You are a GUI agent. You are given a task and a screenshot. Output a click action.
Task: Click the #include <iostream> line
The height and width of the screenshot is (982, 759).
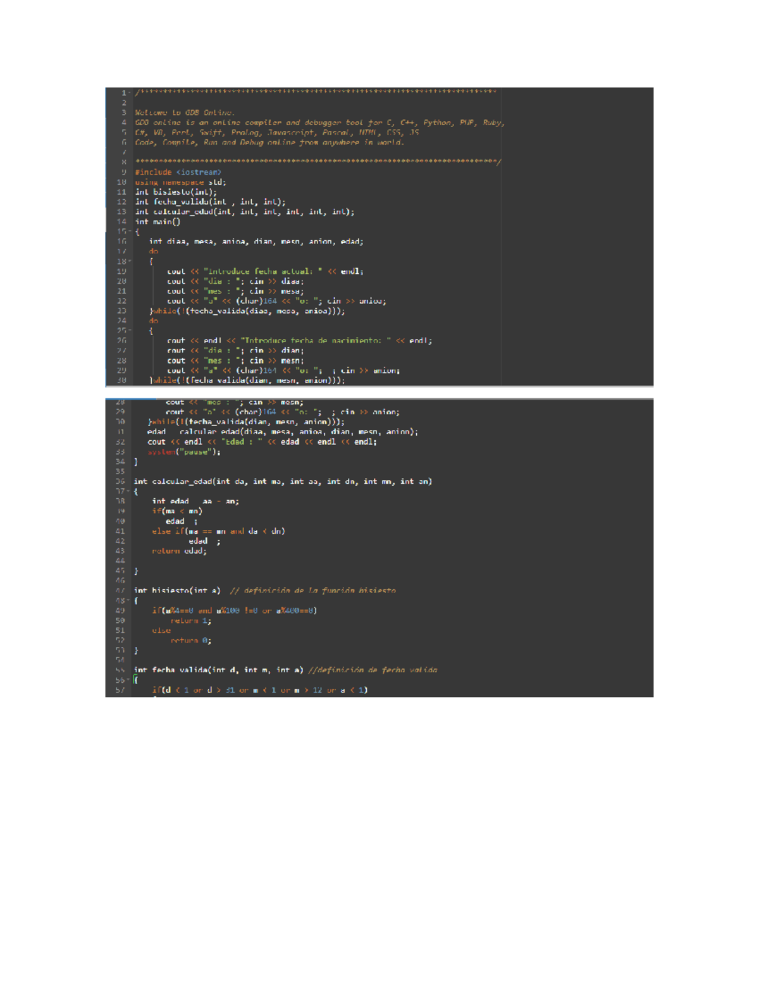[x=178, y=172]
